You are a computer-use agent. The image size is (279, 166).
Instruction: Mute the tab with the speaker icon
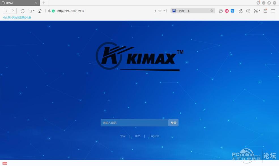[x=248, y=11]
